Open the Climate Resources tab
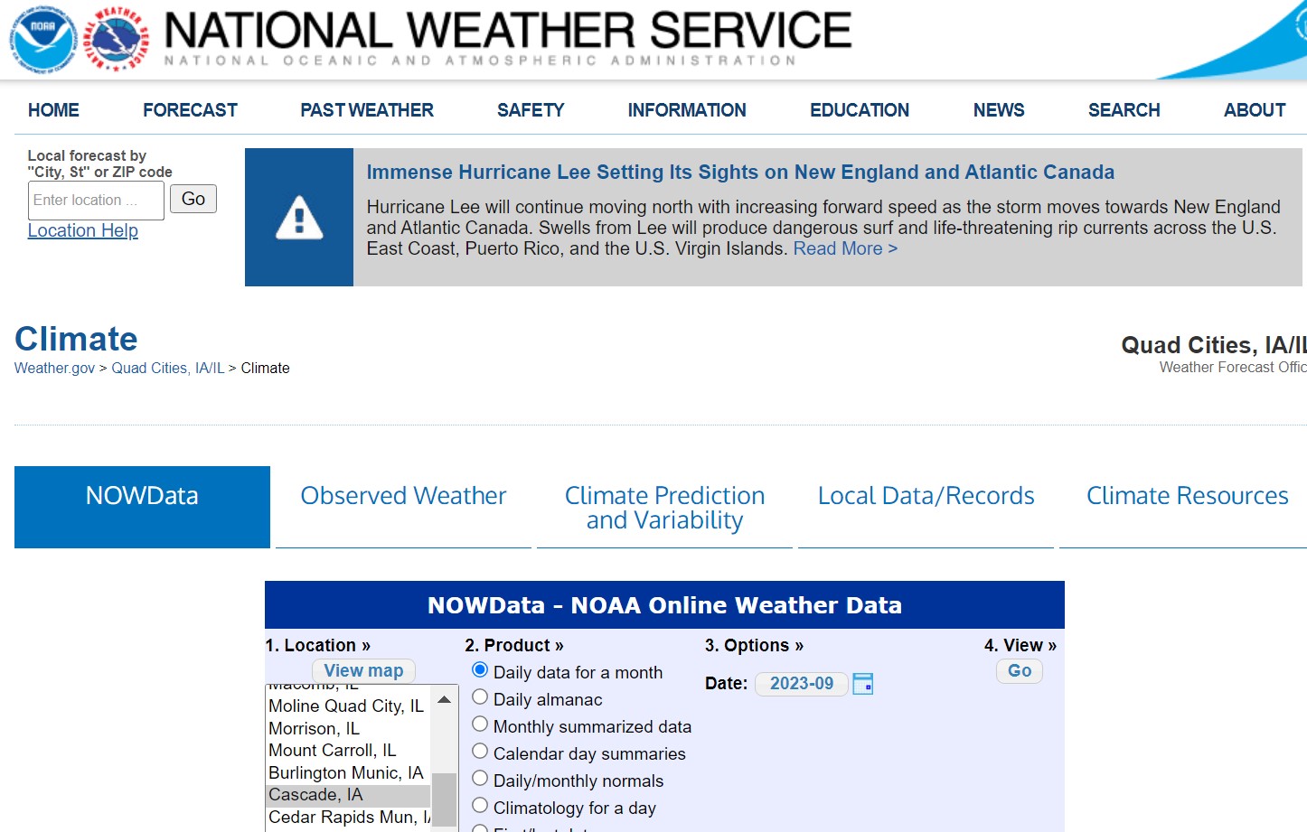This screenshot has width=1307, height=832. click(x=1188, y=495)
